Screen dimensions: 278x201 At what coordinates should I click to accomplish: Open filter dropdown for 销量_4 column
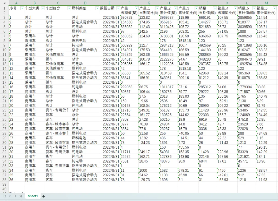tap(236, 8)
